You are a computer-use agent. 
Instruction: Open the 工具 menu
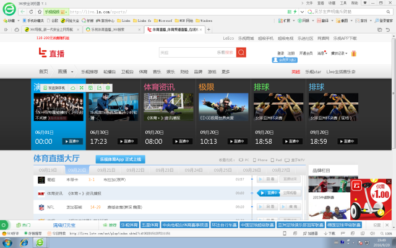[343, 3]
